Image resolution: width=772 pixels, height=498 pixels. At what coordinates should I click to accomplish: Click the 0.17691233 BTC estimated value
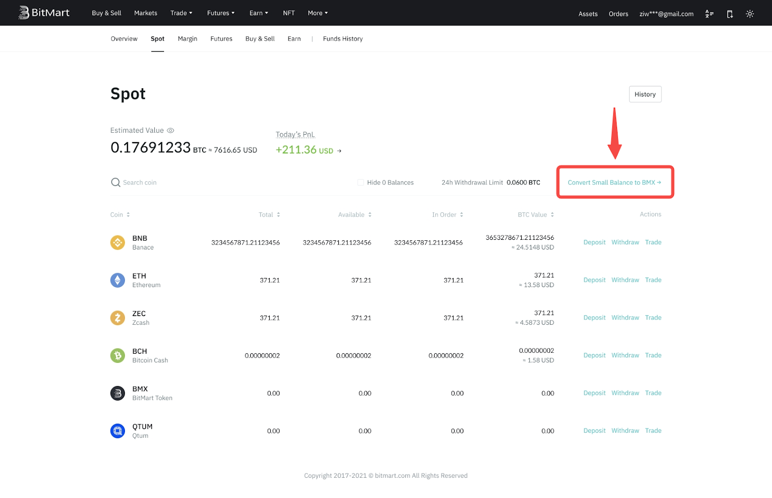(158, 148)
